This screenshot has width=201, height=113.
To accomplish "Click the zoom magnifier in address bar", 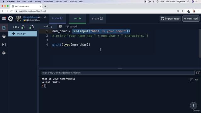I will (x=178, y=11).
